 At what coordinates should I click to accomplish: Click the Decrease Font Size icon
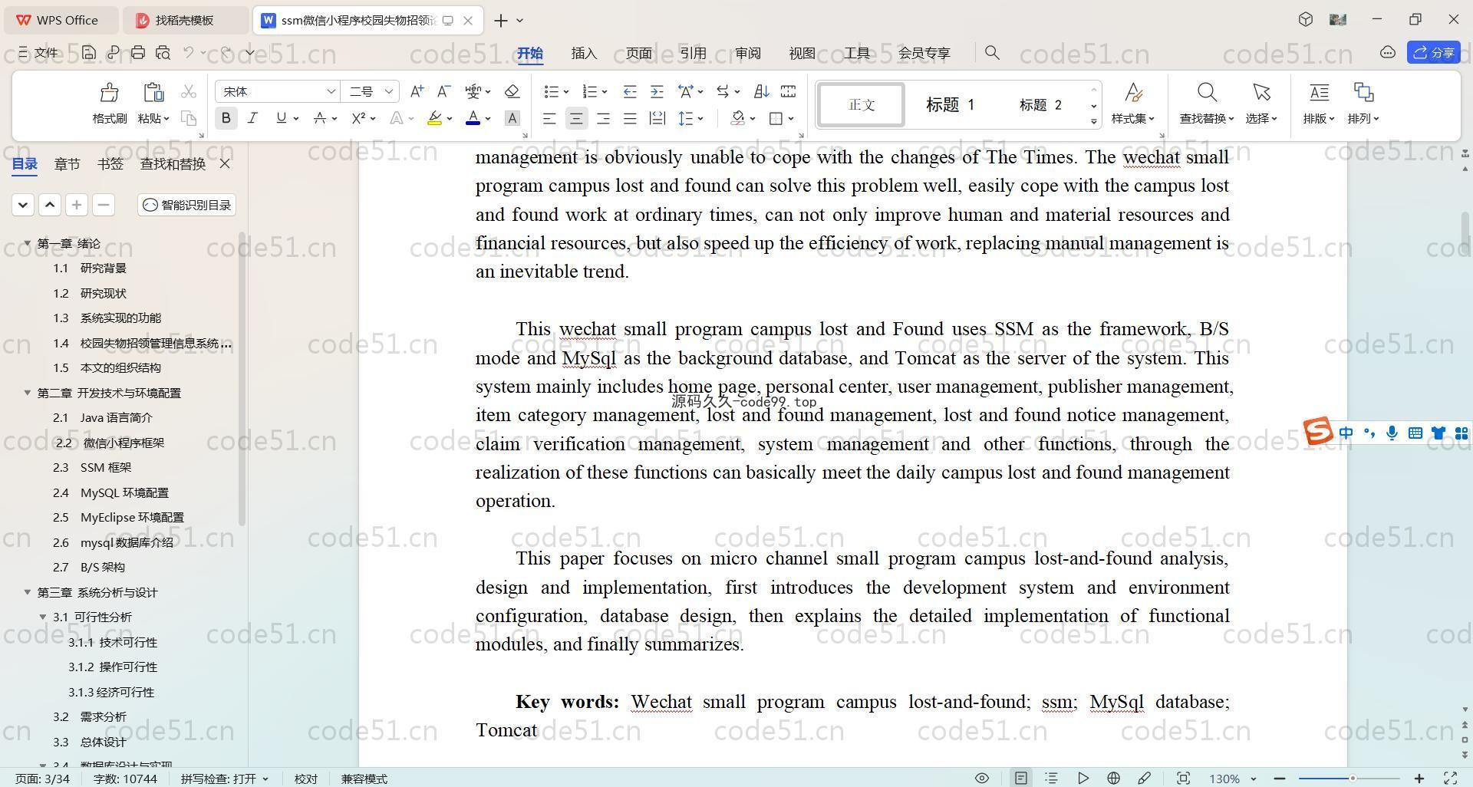443,91
